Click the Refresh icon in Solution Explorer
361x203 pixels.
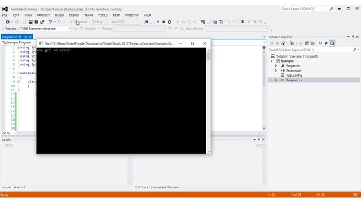tap(301, 43)
